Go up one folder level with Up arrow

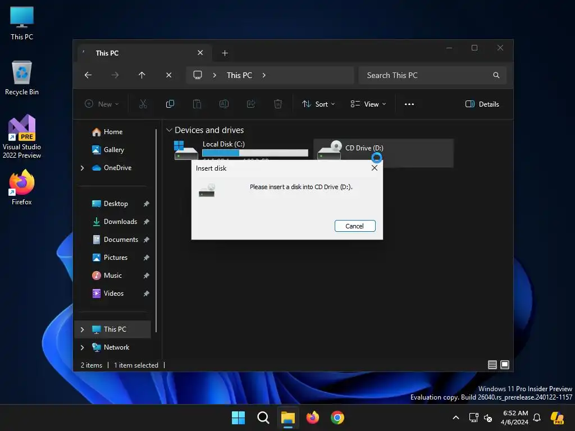click(142, 75)
